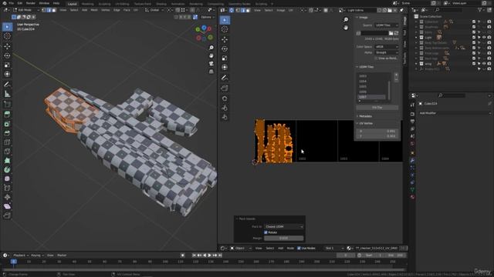Image resolution: width=494 pixels, height=277 pixels.
Task: Enable face select mode in 3D viewport header
Action: click(x=54, y=10)
